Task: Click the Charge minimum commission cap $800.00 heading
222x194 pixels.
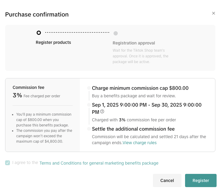Action: click(x=140, y=88)
